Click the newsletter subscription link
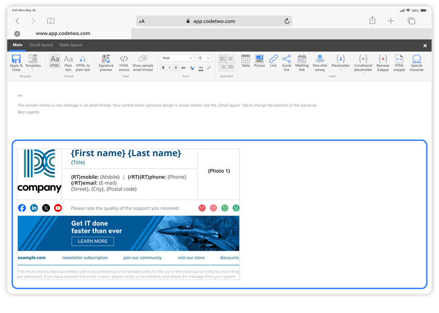This screenshot has height=313, width=439. coord(85,258)
